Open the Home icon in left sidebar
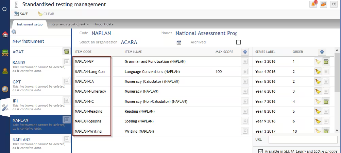The width and height of the screenshot is (341, 153). [x=5, y=34]
